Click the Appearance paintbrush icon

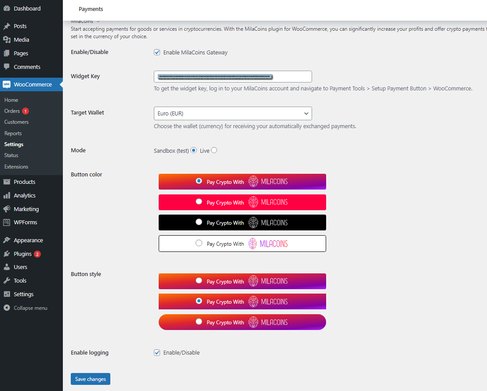7,240
